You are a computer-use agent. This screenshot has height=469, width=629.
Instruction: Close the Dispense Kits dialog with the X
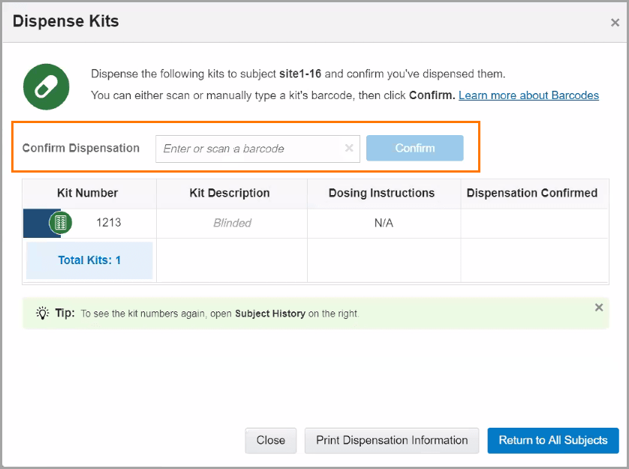click(615, 23)
